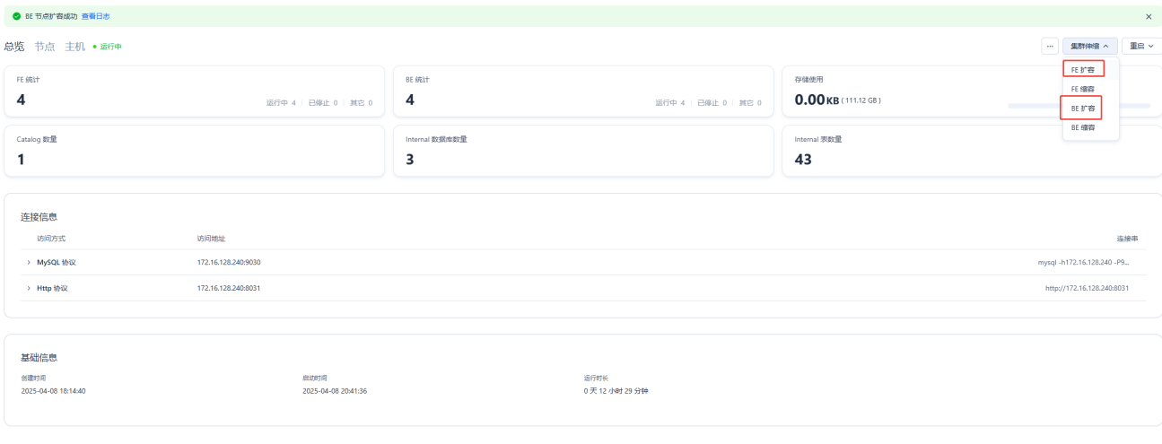
Task: Select FE 扩容 from the menu
Action: point(1083,69)
